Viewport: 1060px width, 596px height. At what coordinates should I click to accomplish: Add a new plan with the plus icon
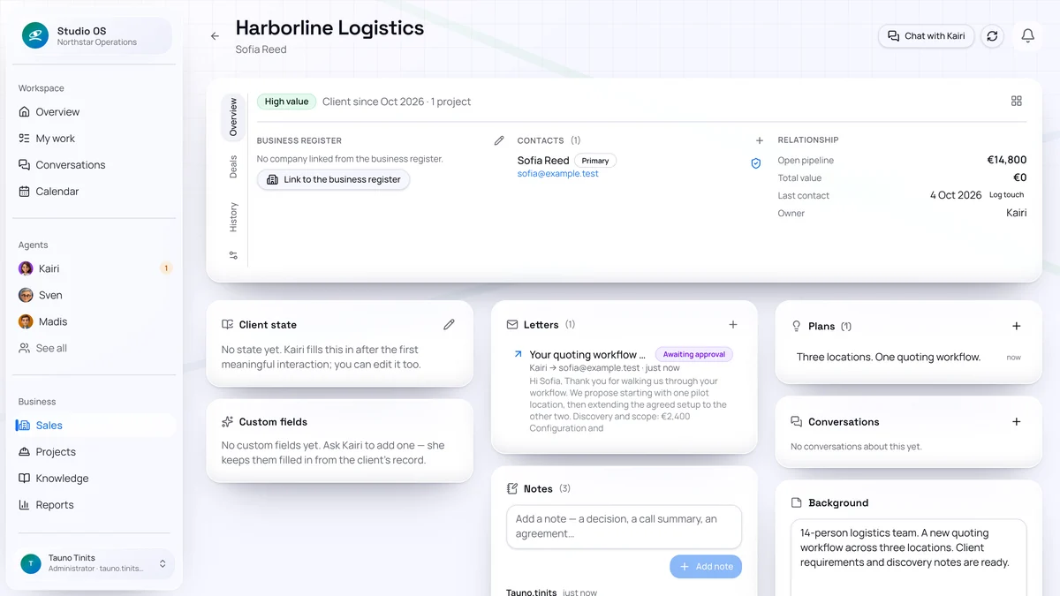pos(1017,326)
